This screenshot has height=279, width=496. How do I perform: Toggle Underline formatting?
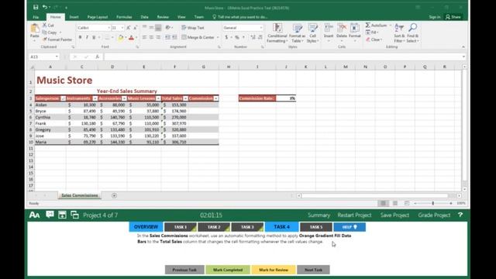click(x=94, y=37)
